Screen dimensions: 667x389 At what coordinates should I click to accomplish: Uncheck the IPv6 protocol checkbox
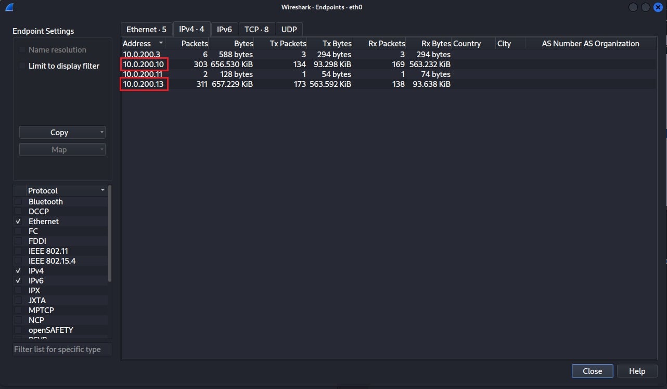[18, 281]
